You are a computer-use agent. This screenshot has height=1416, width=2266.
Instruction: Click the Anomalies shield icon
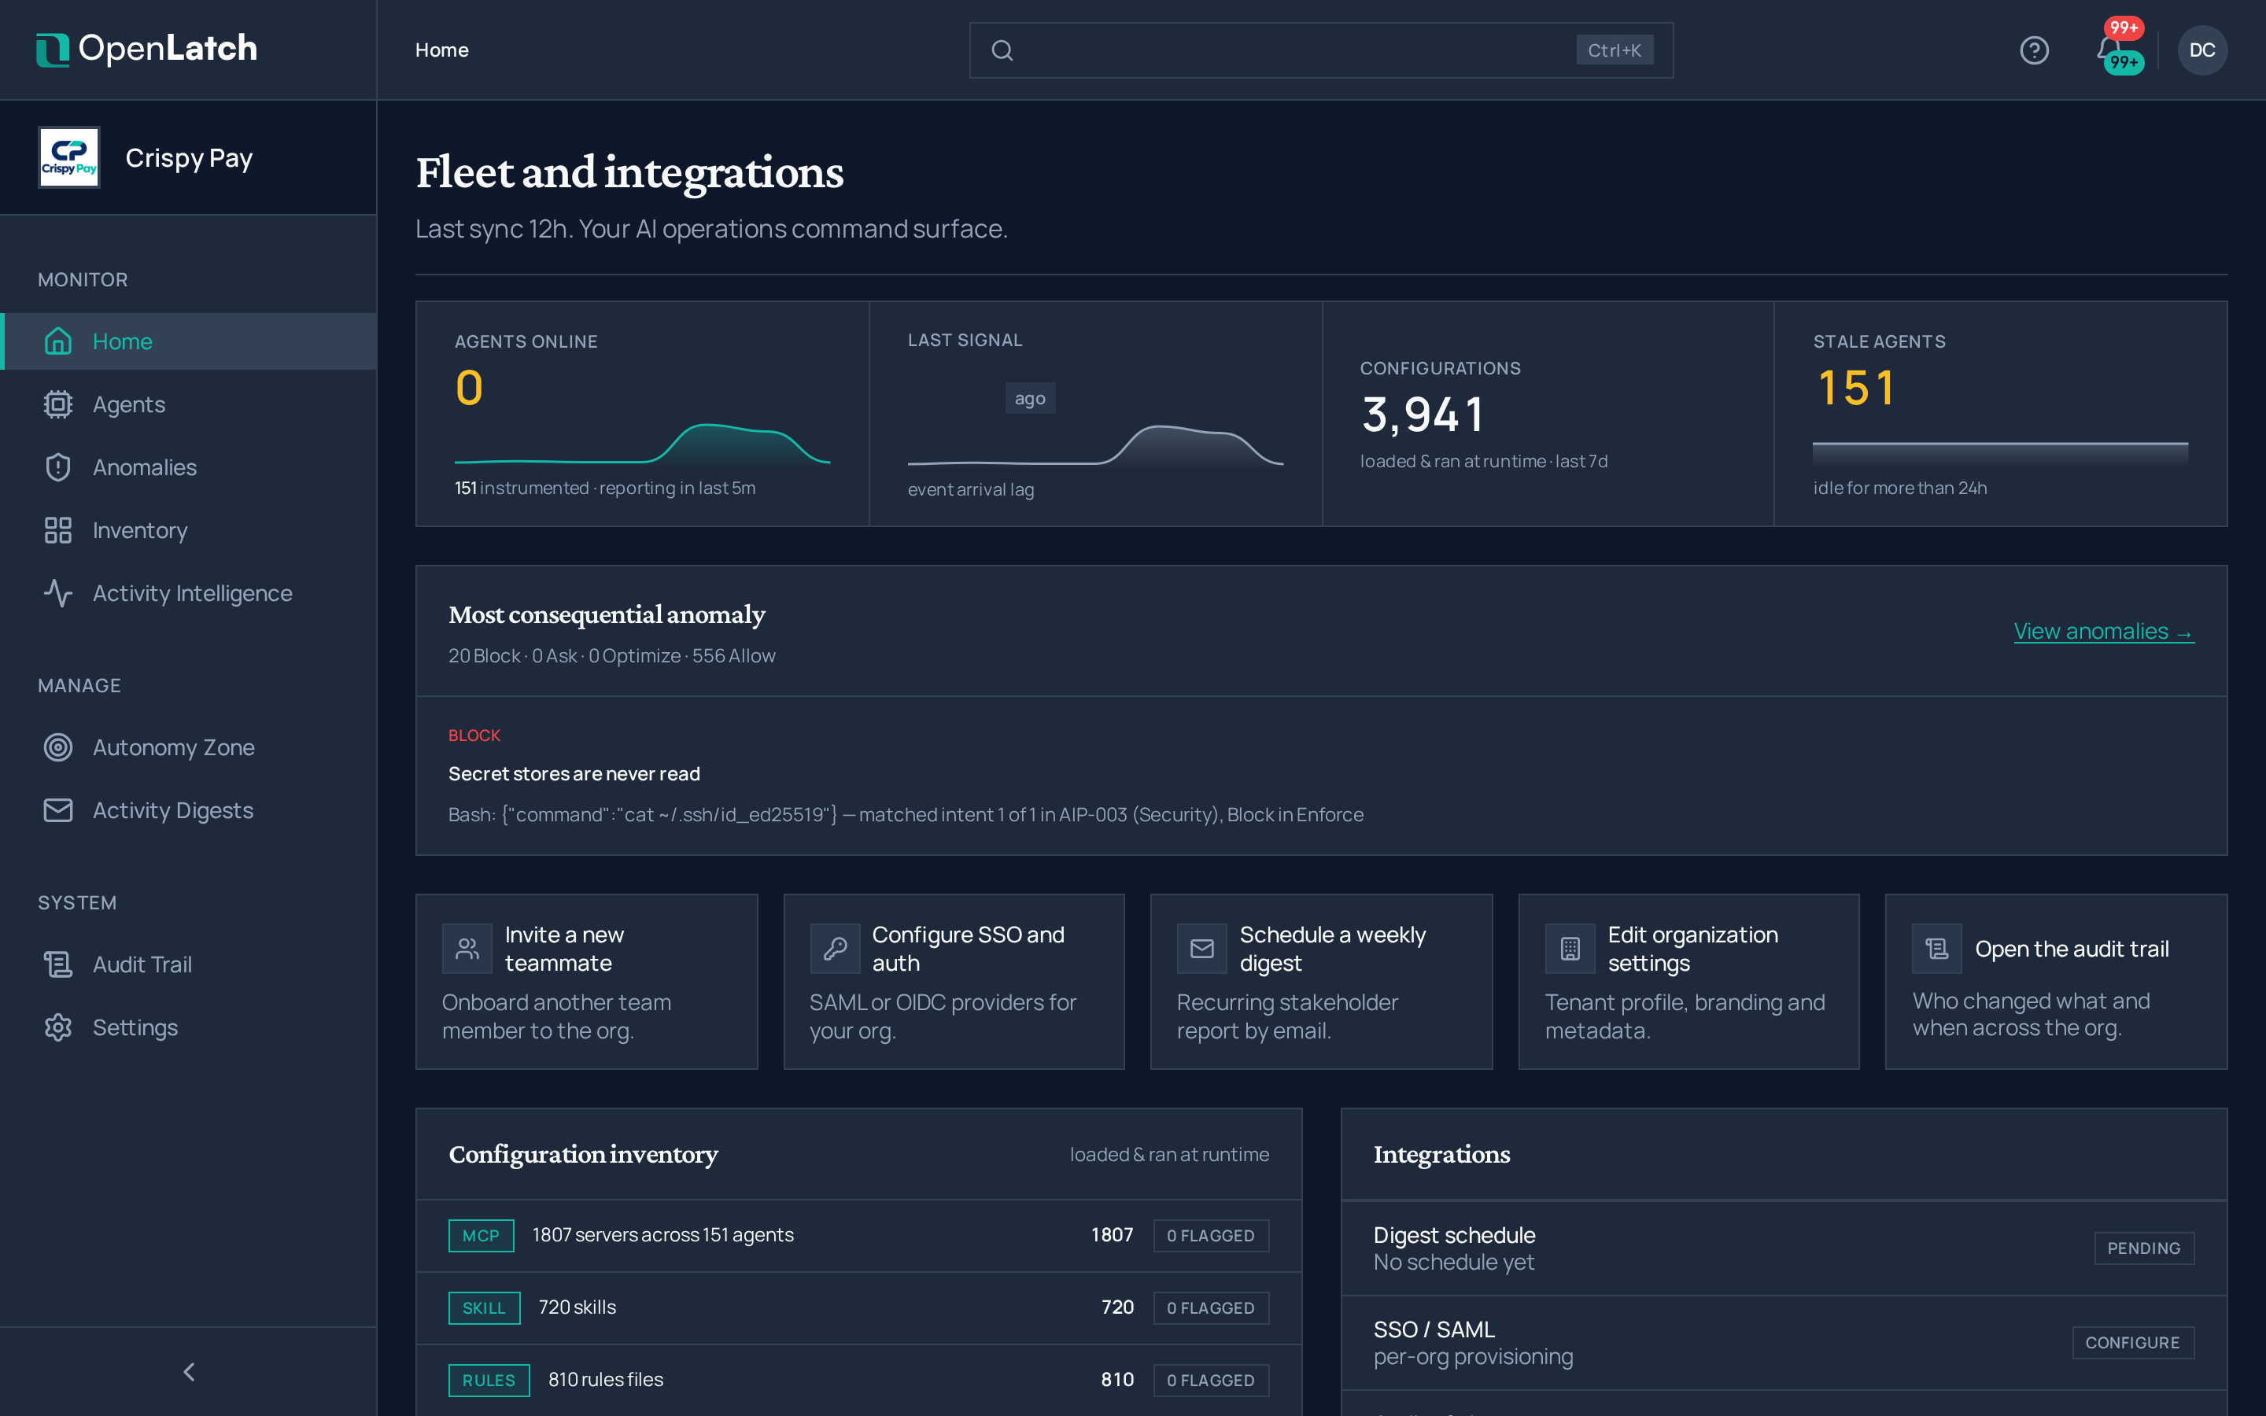(58, 466)
